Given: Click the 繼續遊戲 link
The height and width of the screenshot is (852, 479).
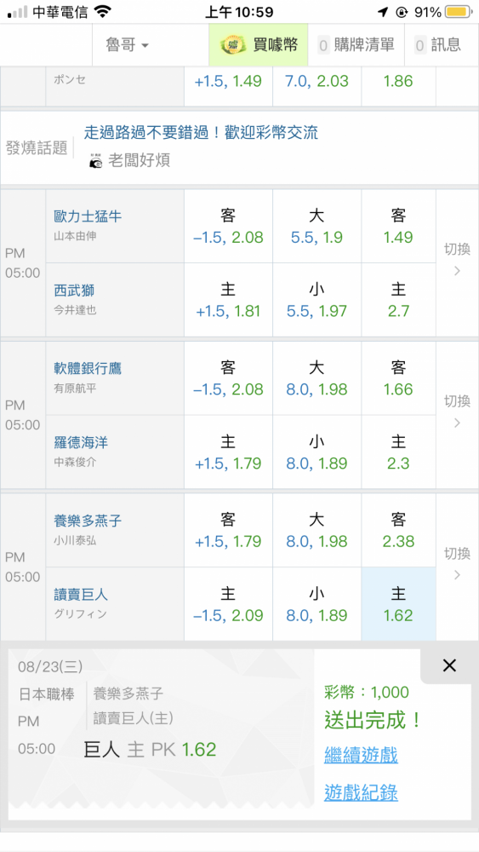Looking at the screenshot, I should [361, 755].
